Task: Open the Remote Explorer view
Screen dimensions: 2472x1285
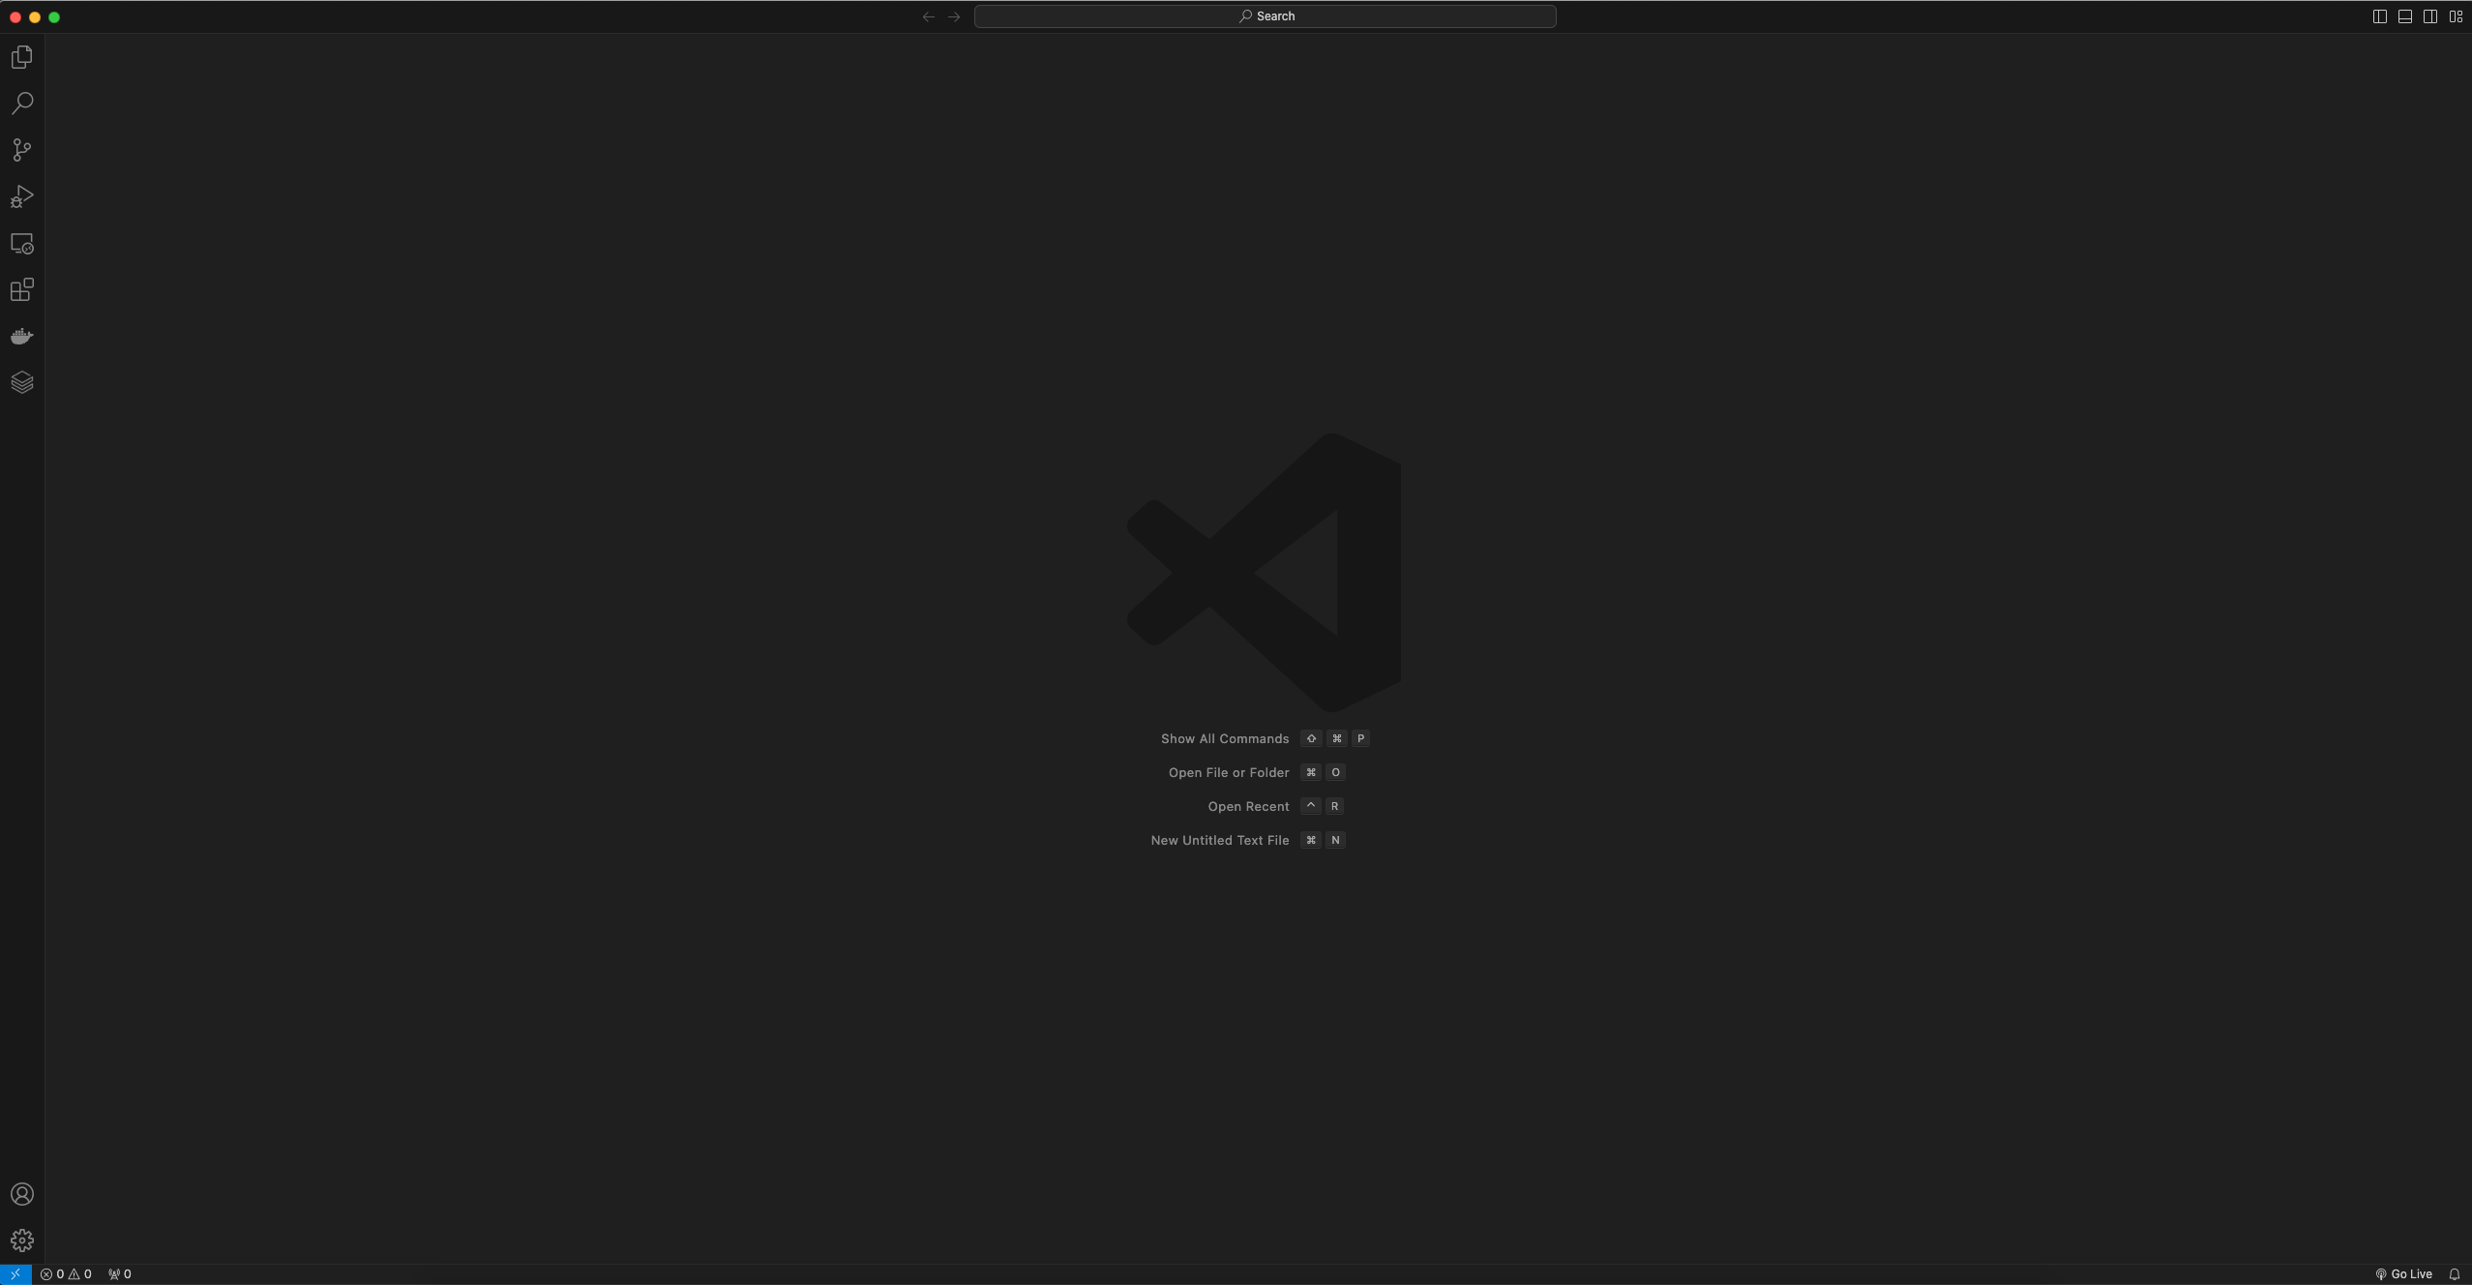Action: [22, 244]
